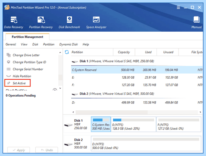
Task: Click the horizontal scrollbar thumb
Action: click(112, 112)
